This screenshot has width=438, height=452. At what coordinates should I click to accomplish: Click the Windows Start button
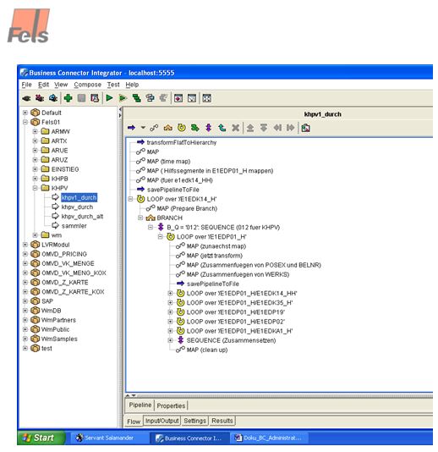click(x=41, y=438)
